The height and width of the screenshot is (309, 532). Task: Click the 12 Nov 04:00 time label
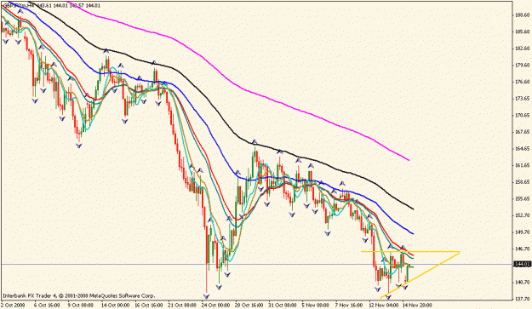pos(385,306)
